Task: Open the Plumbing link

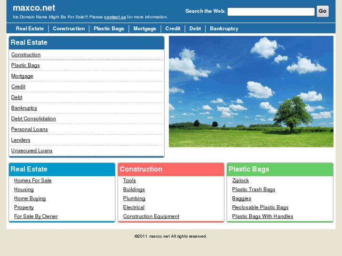Action: click(x=134, y=199)
